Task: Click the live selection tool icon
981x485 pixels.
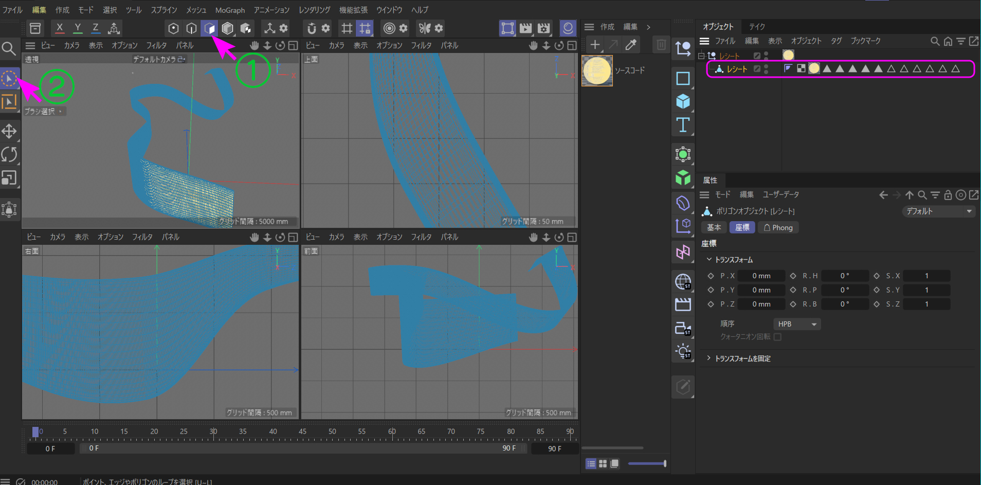Action: pyautogui.click(x=9, y=79)
